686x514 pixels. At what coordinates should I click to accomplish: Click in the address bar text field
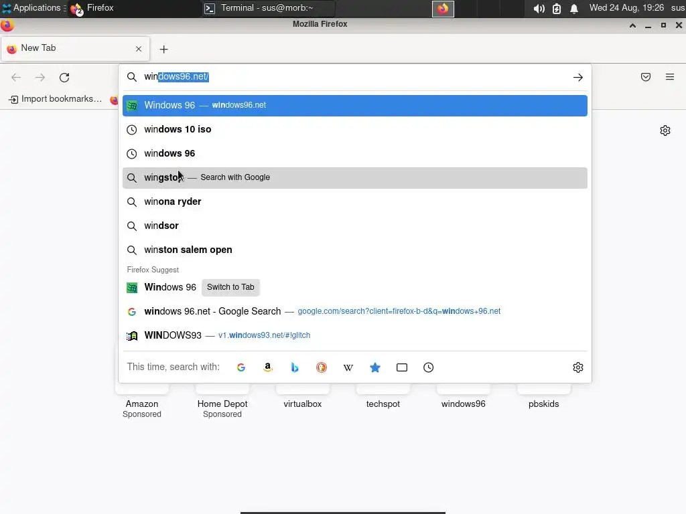[x=354, y=77]
